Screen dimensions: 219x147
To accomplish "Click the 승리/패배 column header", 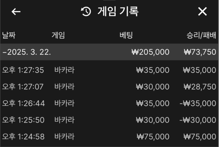I will pyautogui.click(x=201, y=36).
